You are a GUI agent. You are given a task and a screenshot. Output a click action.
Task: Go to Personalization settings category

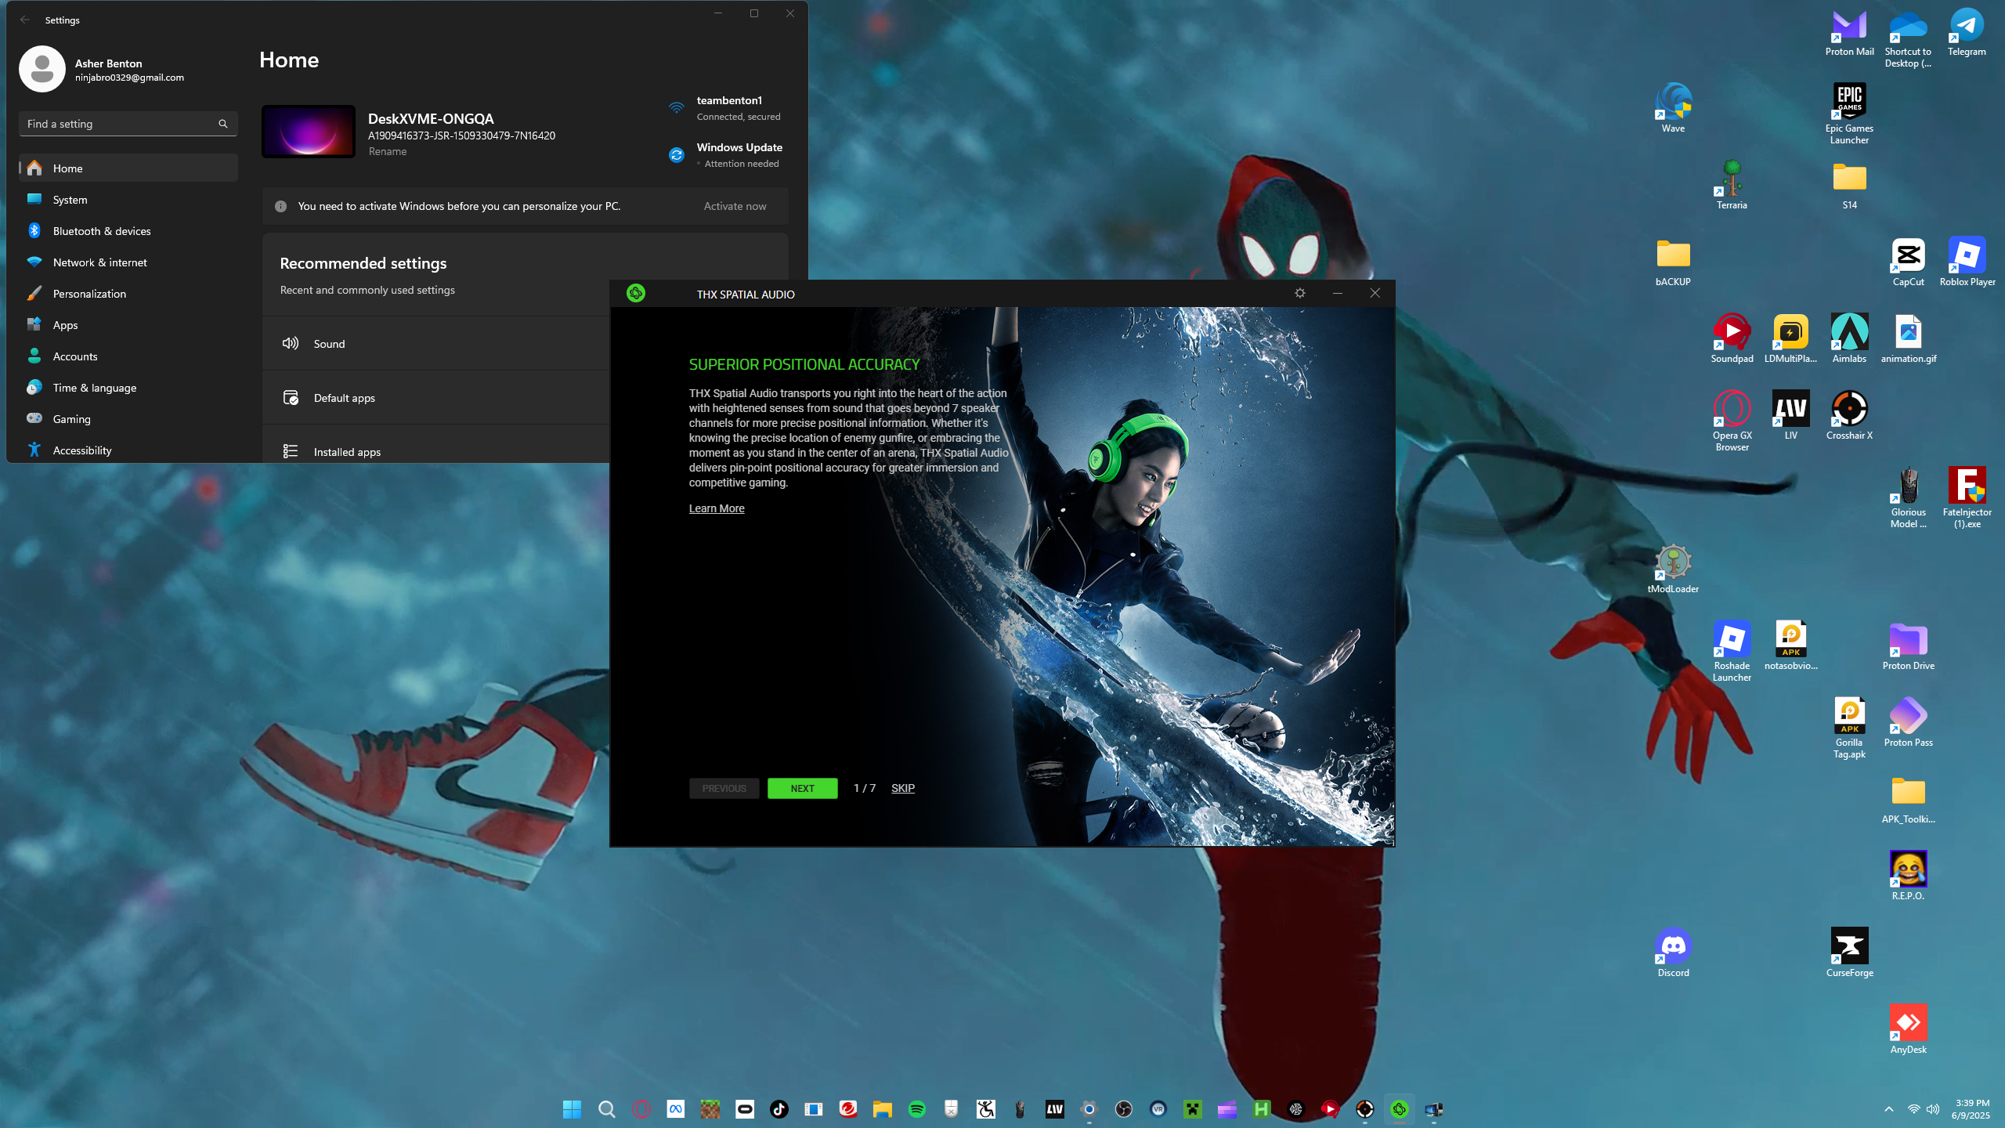tap(89, 294)
